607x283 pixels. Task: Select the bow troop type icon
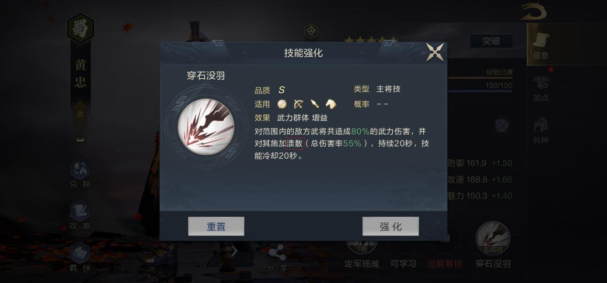[298, 104]
